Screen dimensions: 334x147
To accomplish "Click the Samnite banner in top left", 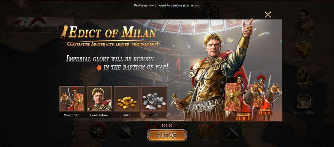I will coord(37,25).
